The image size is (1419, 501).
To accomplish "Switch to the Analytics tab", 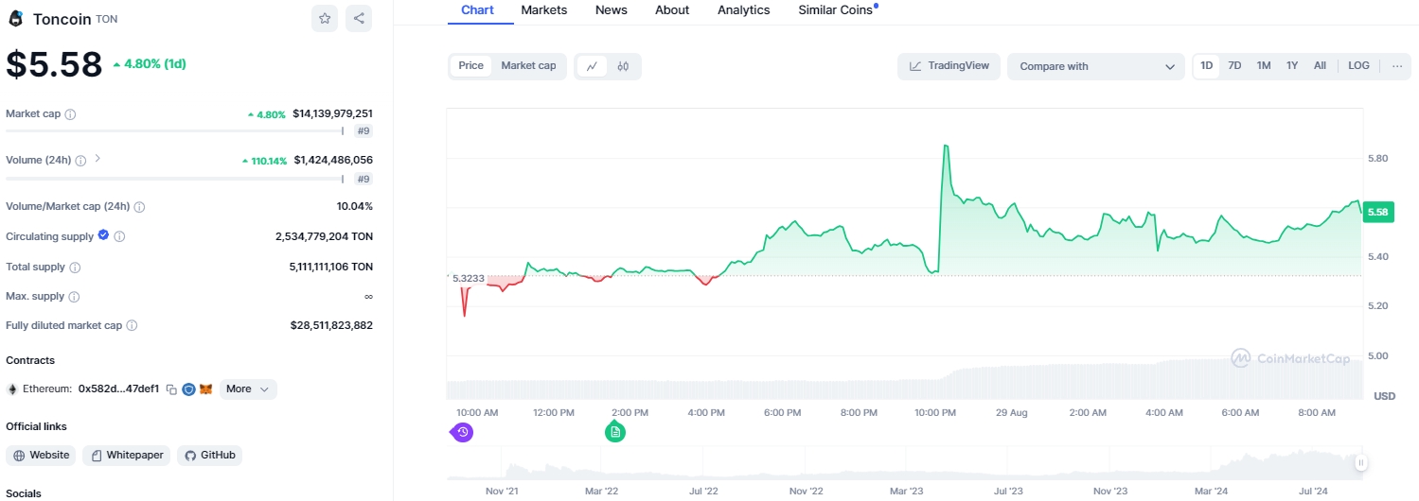I will point(744,10).
